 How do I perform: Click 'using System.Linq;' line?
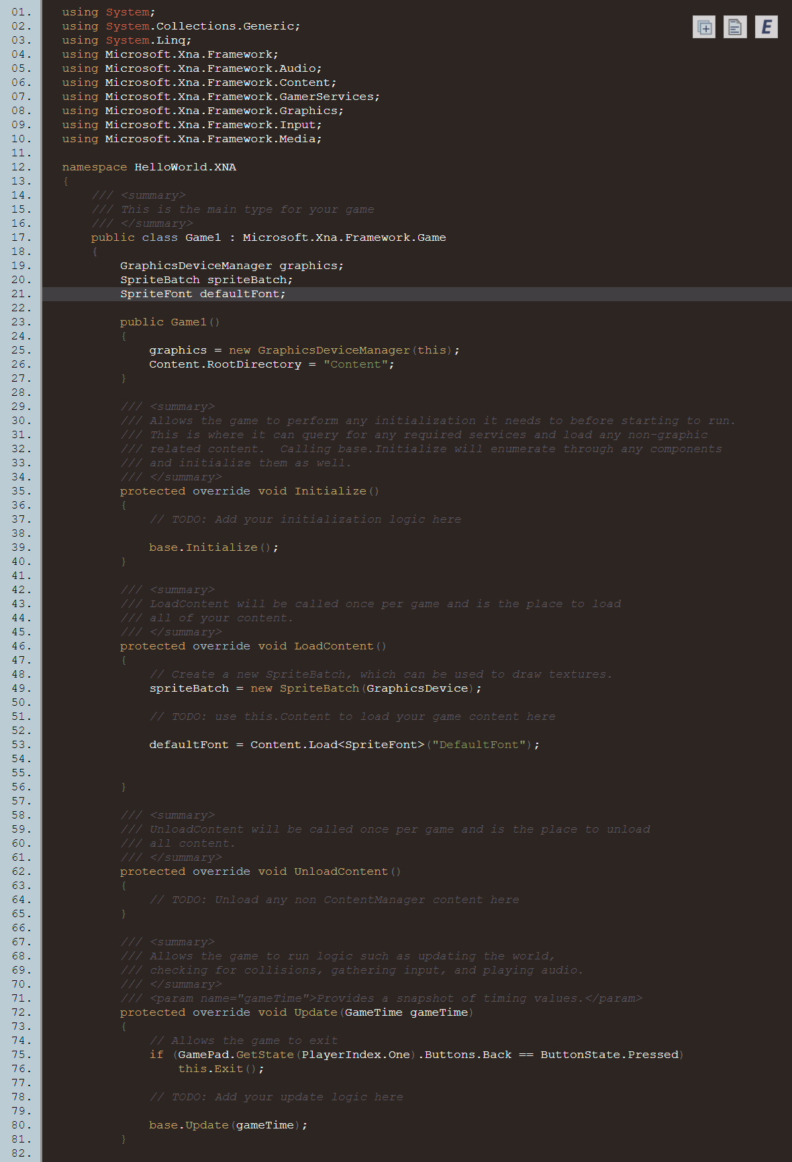(x=127, y=40)
